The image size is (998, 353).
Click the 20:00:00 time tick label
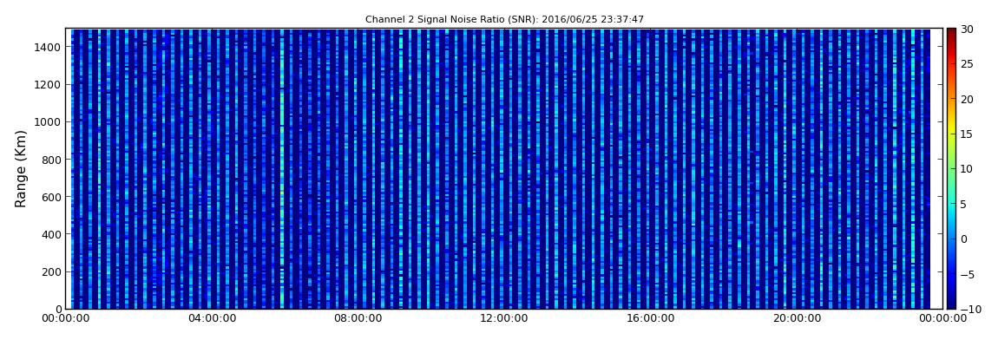[x=795, y=318]
